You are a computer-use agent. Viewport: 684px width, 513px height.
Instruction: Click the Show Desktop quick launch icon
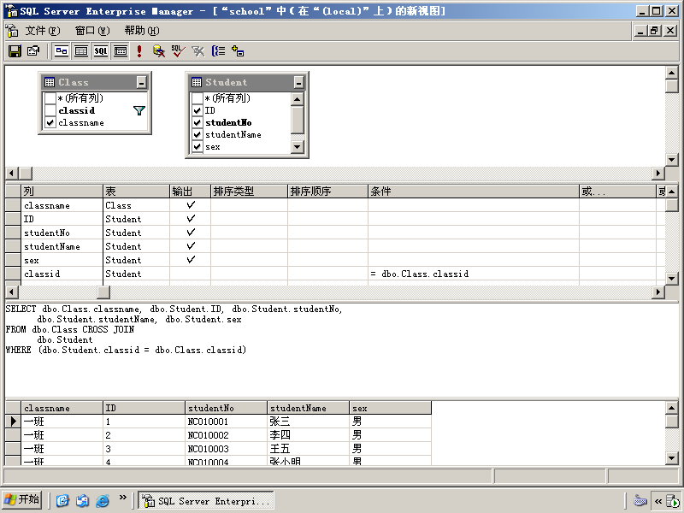[x=62, y=500]
